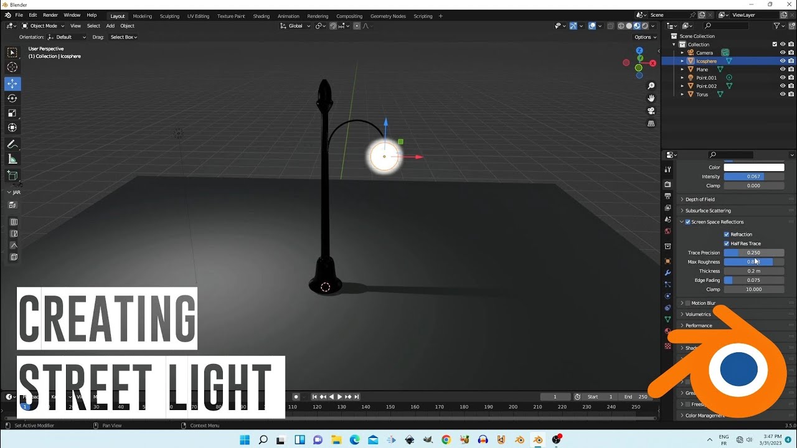Screen dimensions: 797x448
Task: Expand the Depth of Field panel
Action: [737, 200]
